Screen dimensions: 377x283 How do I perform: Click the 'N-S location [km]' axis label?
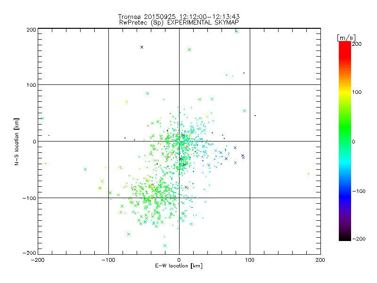pos(16,141)
